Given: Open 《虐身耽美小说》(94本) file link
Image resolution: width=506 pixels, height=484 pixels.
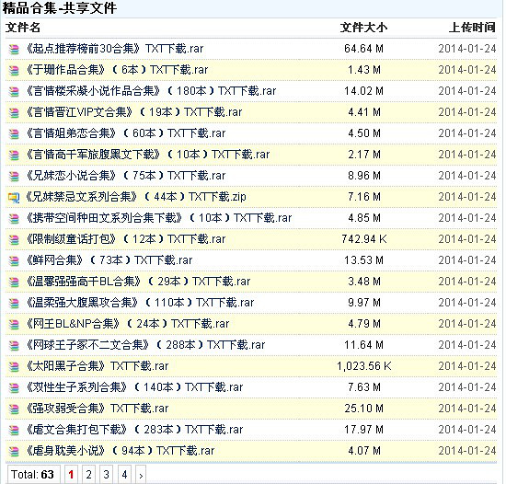Looking at the screenshot, I should tap(121, 451).
